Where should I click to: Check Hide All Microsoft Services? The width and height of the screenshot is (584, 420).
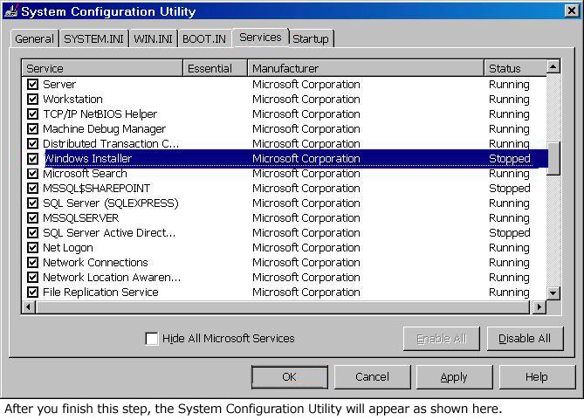[152, 339]
